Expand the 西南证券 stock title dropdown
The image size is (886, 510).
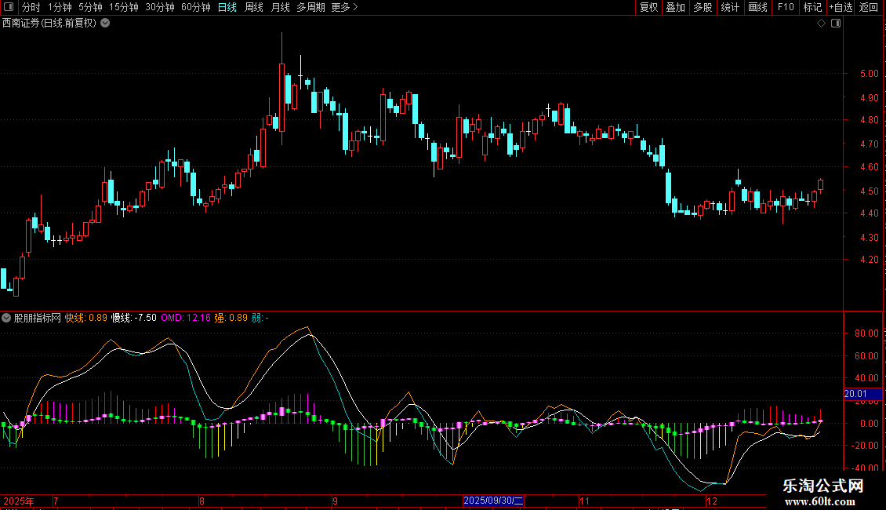(106, 24)
